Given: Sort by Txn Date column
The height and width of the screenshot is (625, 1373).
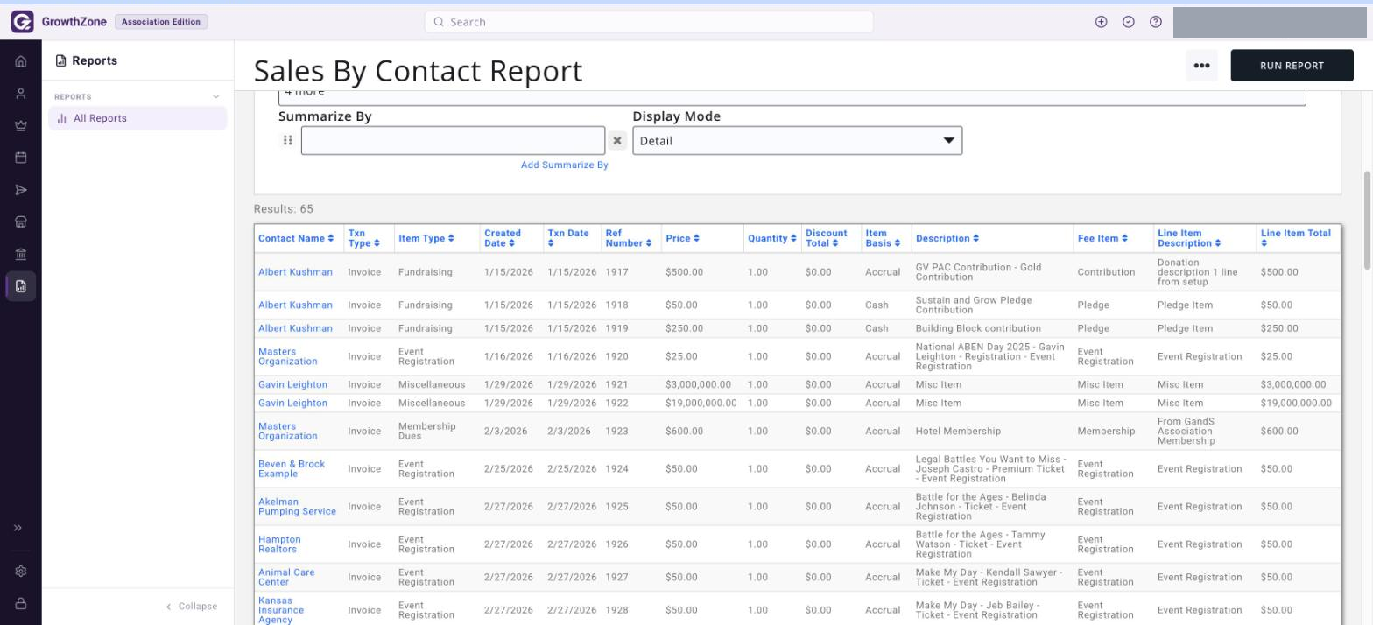Looking at the screenshot, I should point(568,238).
